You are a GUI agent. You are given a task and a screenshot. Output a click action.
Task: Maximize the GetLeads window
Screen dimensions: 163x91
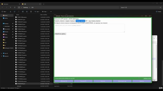click(x=146, y=16)
